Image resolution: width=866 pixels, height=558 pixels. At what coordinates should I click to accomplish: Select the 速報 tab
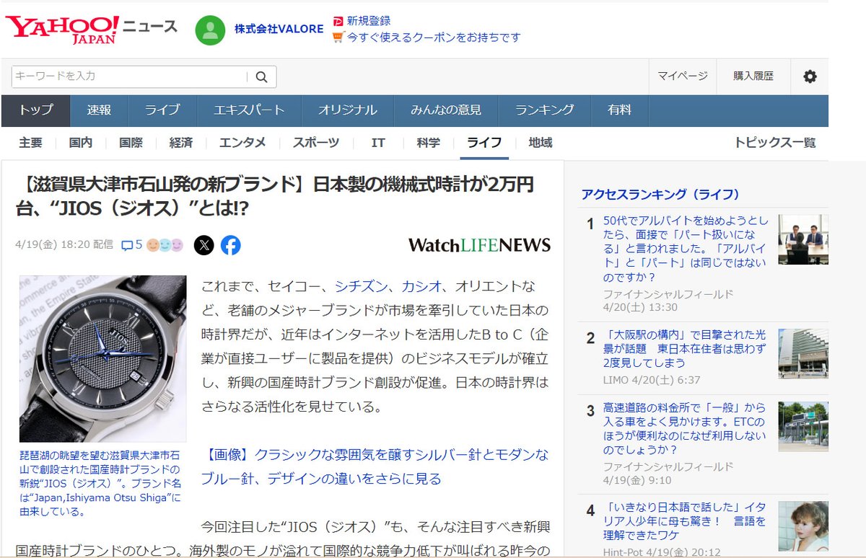coord(99,110)
